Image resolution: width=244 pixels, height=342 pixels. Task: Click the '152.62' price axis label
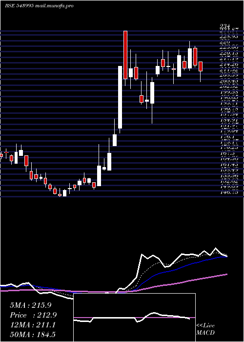pos(230,181)
